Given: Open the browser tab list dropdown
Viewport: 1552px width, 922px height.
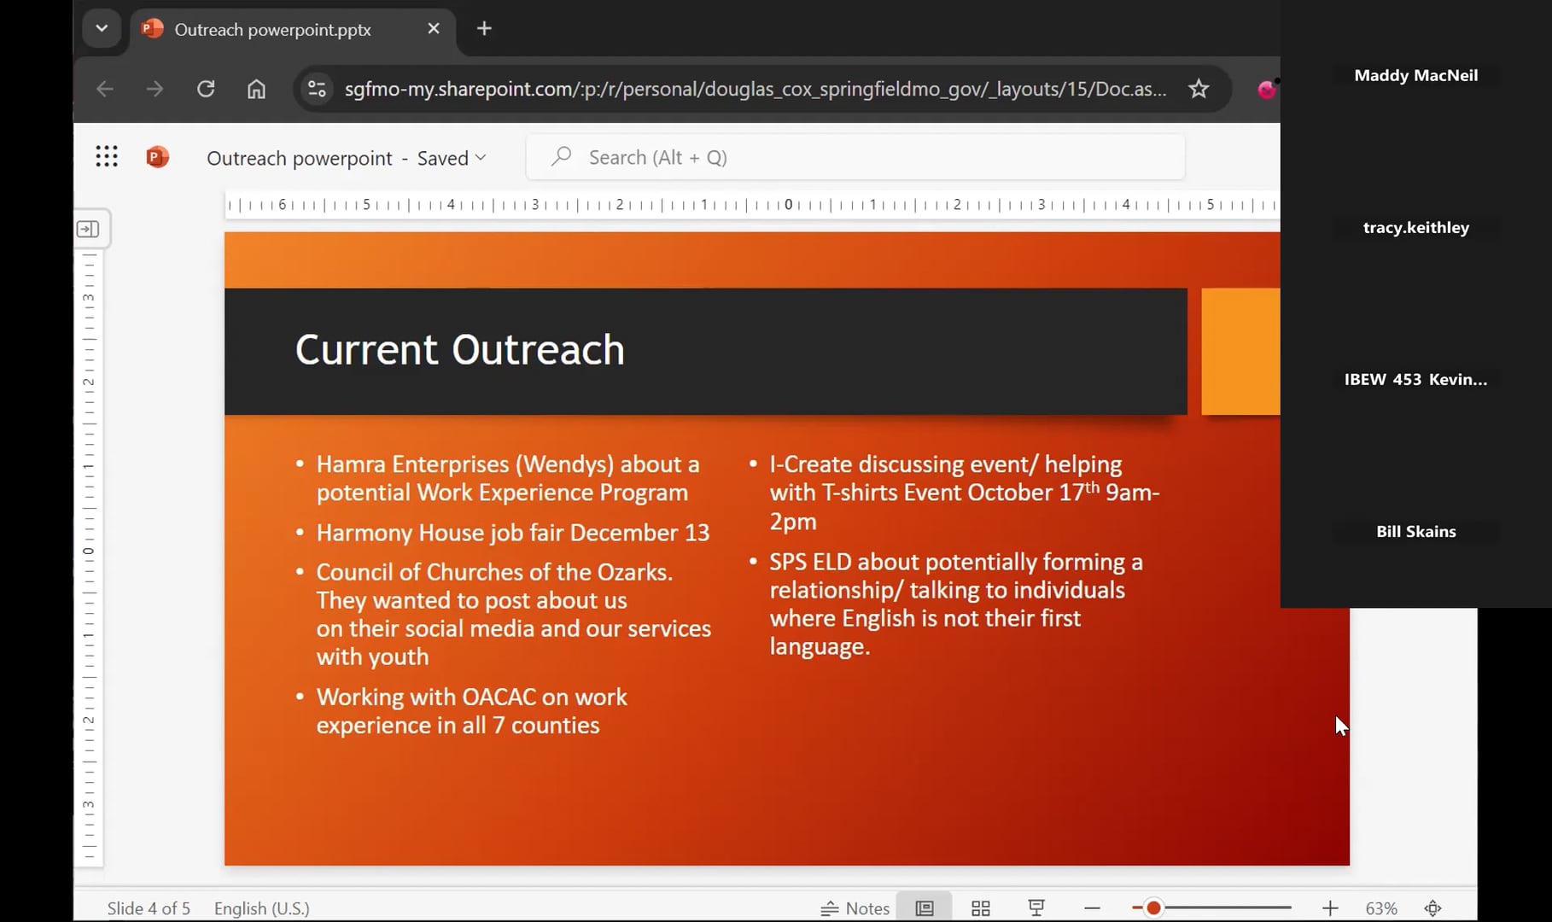Looking at the screenshot, I should (x=102, y=29).
